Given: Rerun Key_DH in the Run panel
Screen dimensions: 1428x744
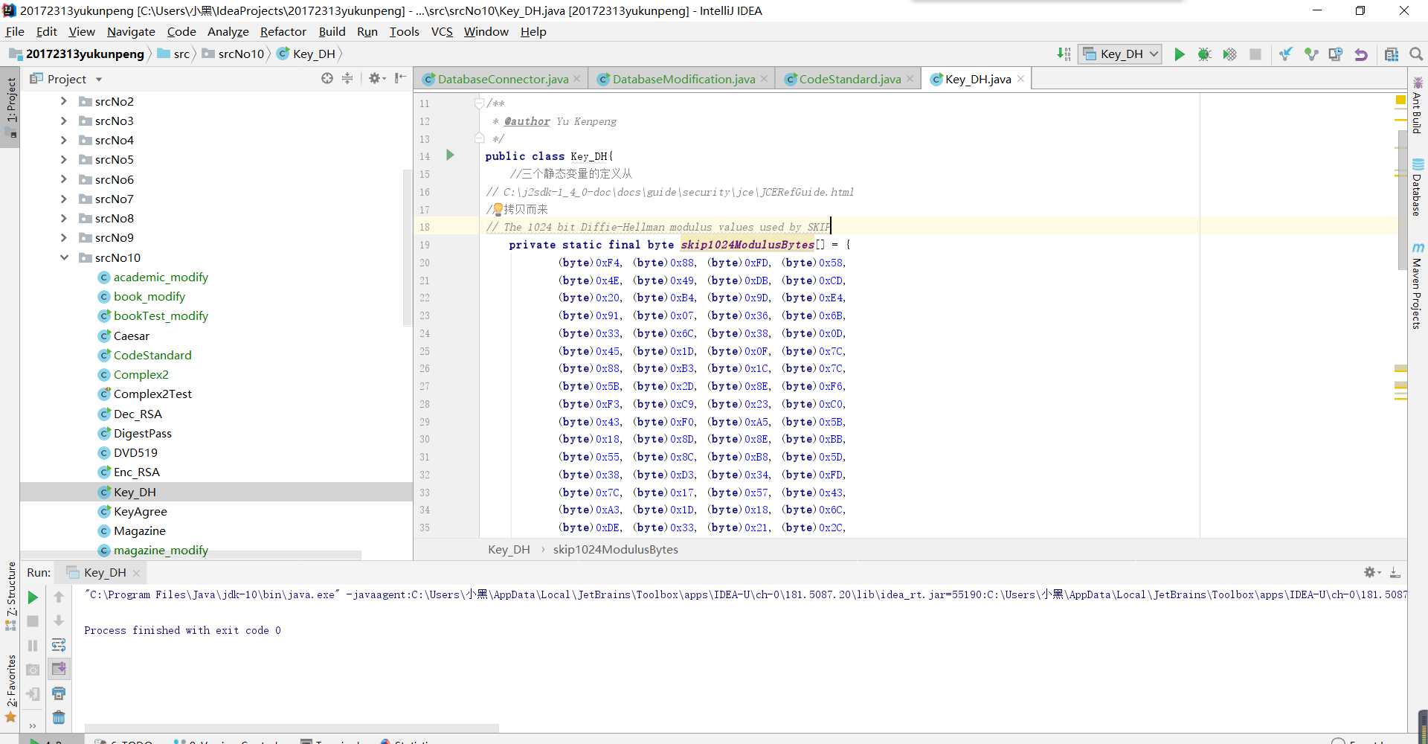Looking at the screenshot, I should tap(33, 597).
